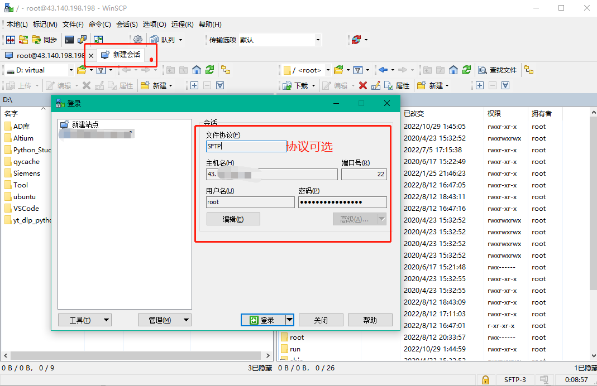Switch to the 新建会话 tab

click(121, 55)
